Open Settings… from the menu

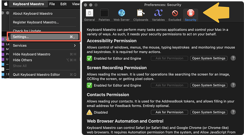point(44,37)
